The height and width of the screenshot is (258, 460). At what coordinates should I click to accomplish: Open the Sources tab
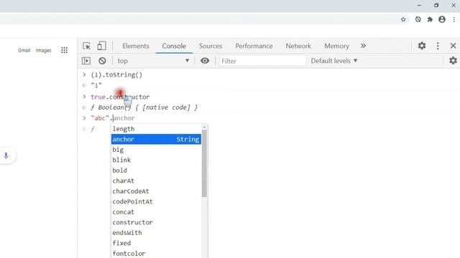[x=211, y=46]
